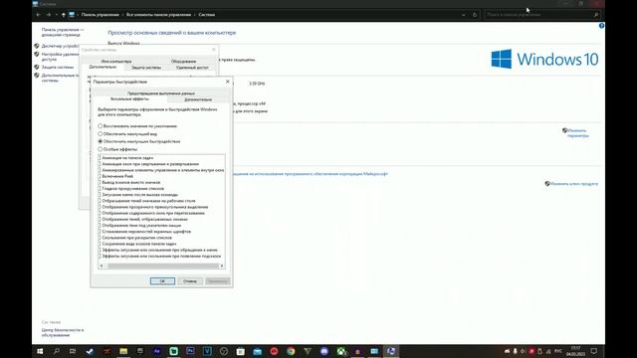Viewport: 637px width, 358px height.
Task: Open Computer Name tab in System Properties
Action: click(x=116, y=62)
